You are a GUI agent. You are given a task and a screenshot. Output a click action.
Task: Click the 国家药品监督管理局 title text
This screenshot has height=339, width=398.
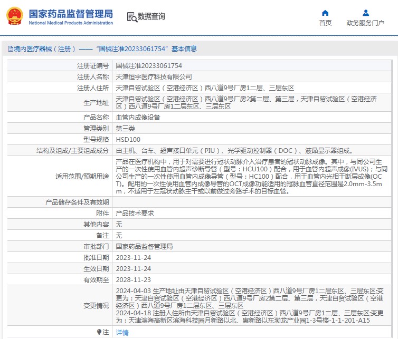click(x=71, y=13)
